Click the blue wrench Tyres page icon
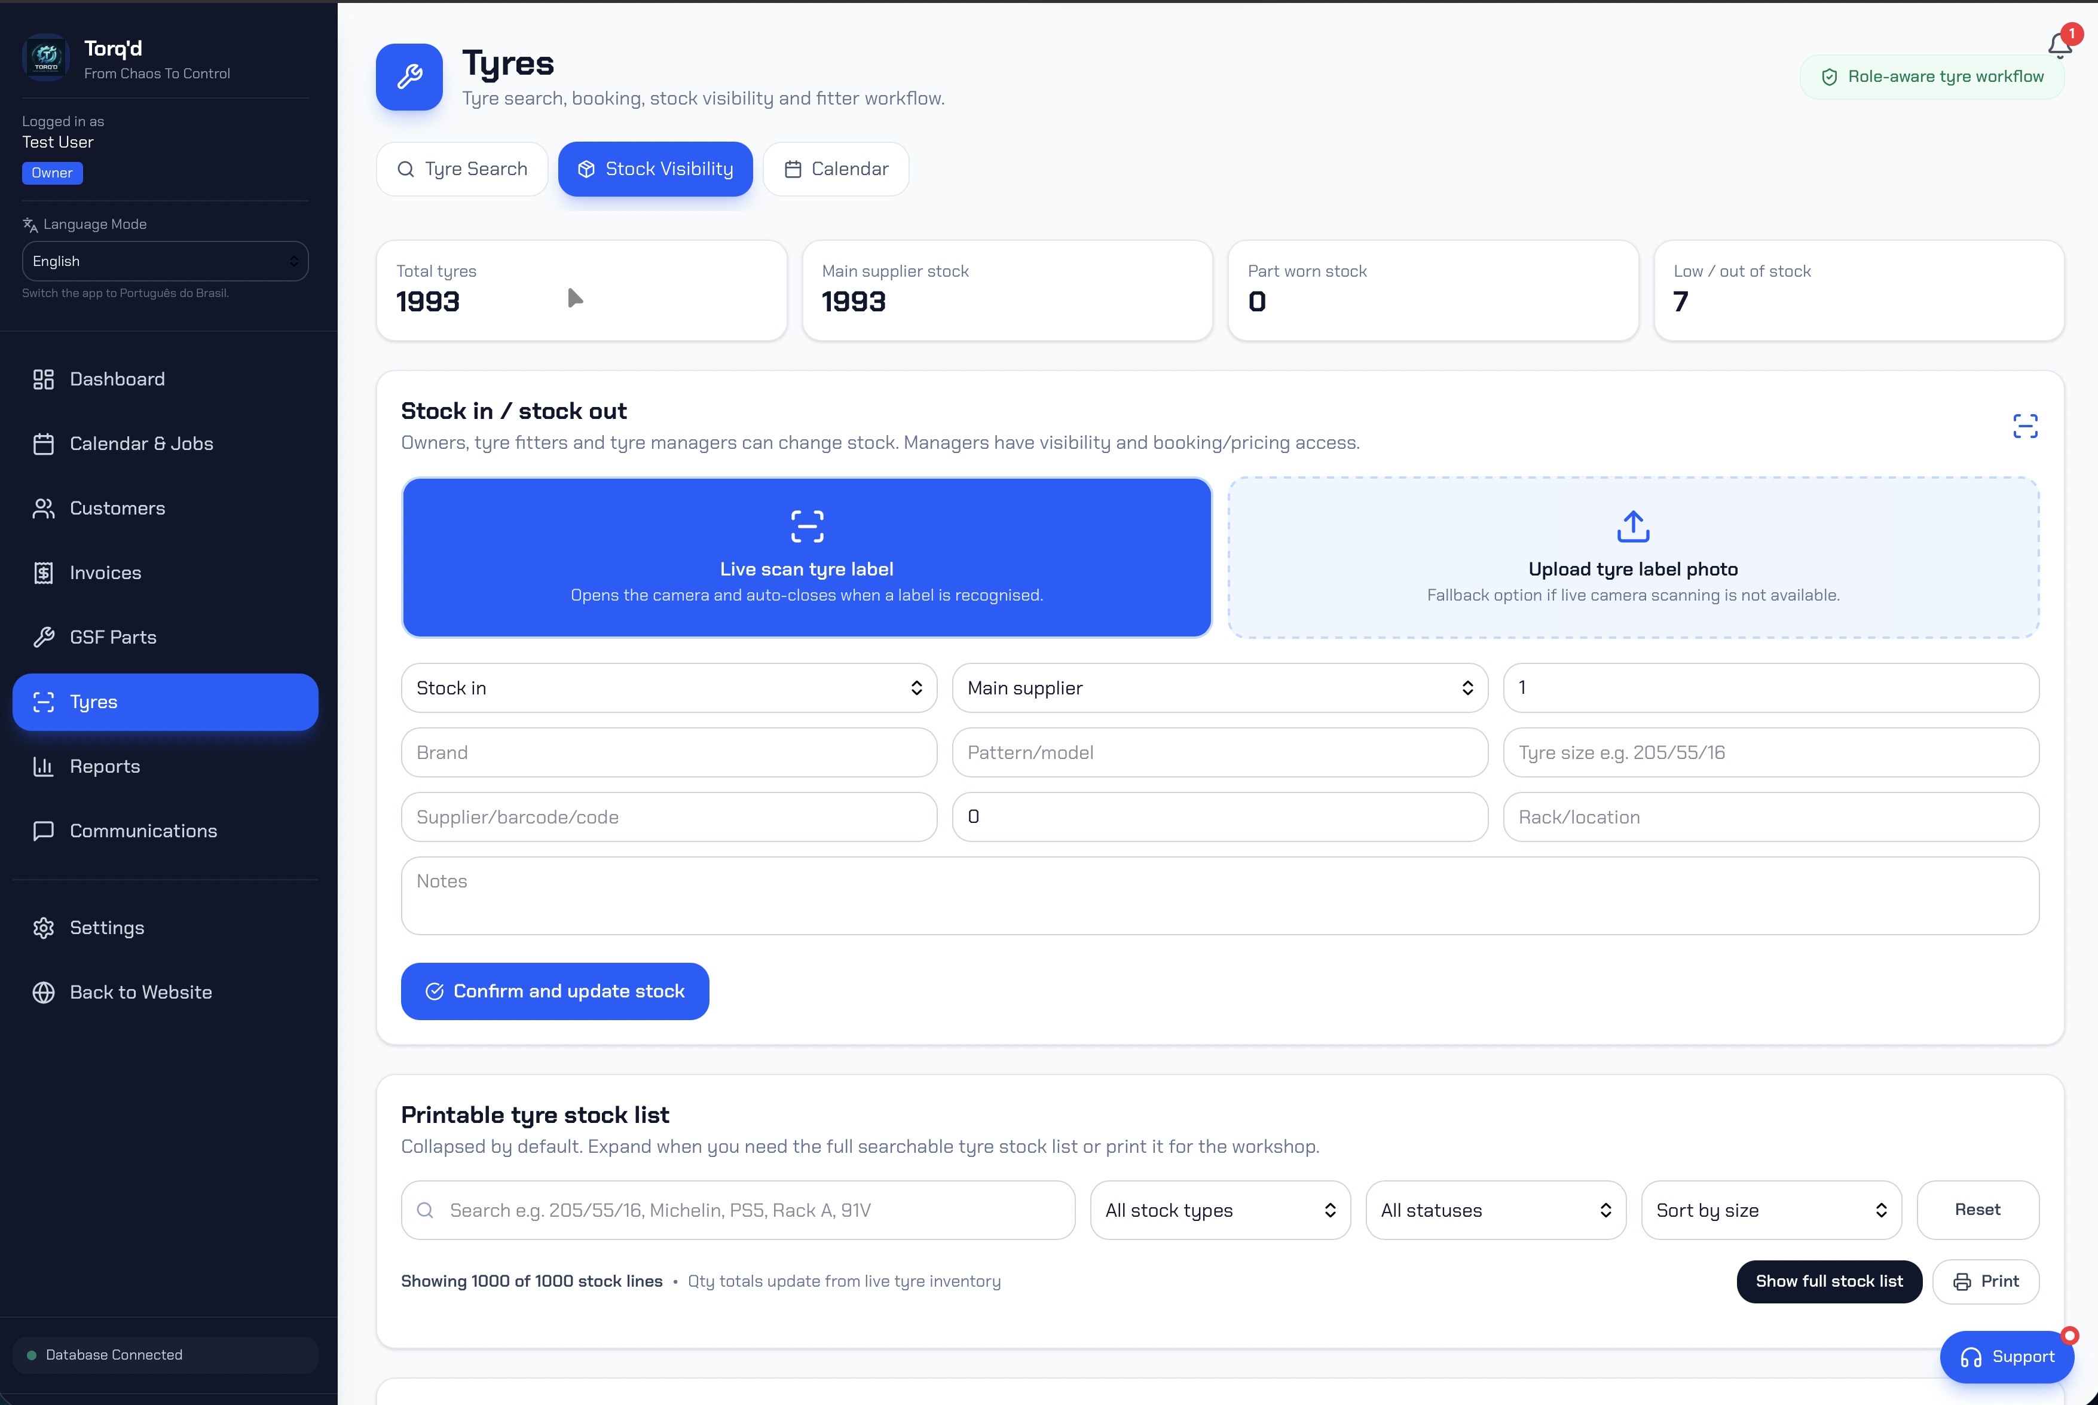 coord(409,77)
